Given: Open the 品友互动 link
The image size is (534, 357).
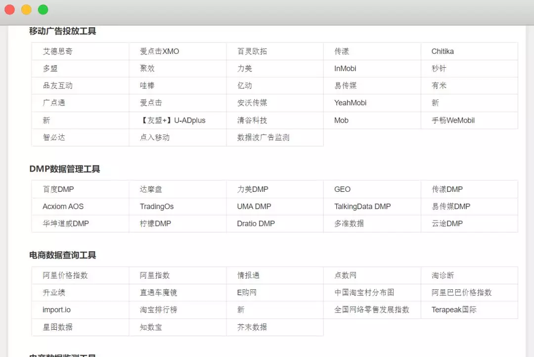Looking at the screenshot, I should point(57,86).
